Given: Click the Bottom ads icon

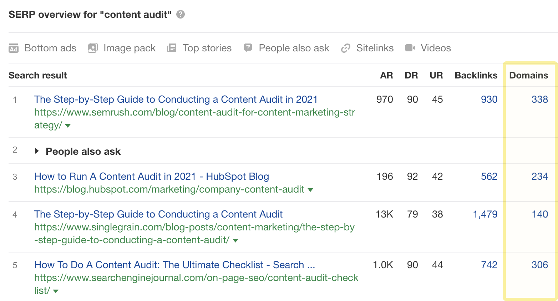Looking at the screenshot, I should pyautogui.click(x=14, y=48).
